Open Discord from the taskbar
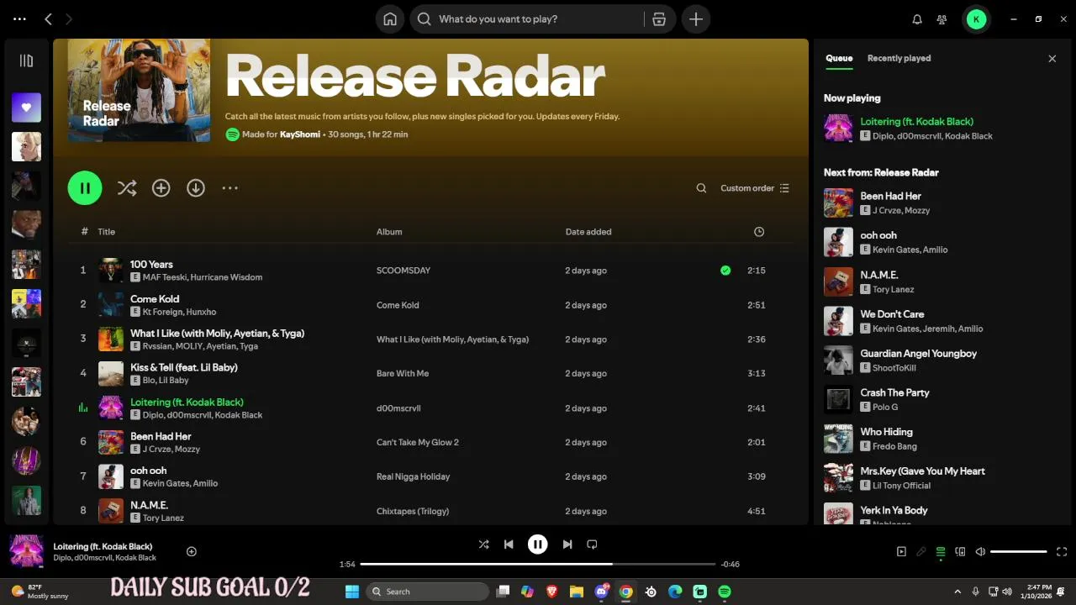 (x=602, y=592)
